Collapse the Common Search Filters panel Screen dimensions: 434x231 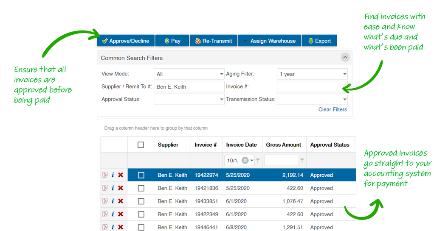(x=345, y=58)
